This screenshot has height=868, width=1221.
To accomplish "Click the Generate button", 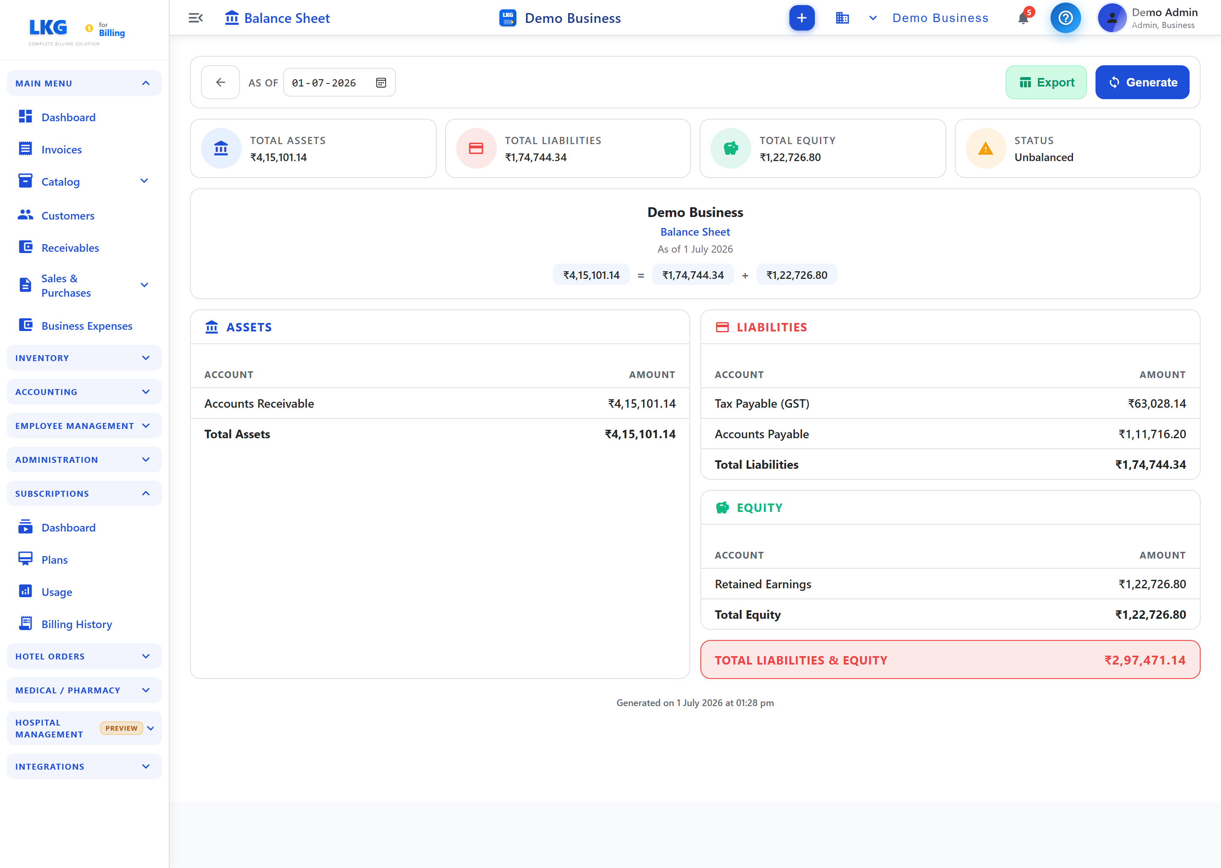I will click(x=1142, y=82).
